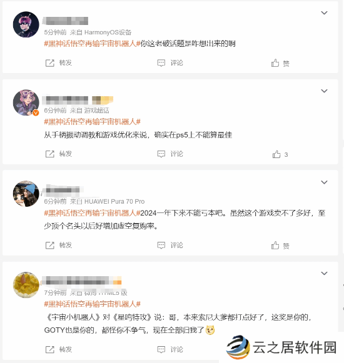Click the comment icon on the first post
This screenshot has height=363, width=344.
coord(161,63)
